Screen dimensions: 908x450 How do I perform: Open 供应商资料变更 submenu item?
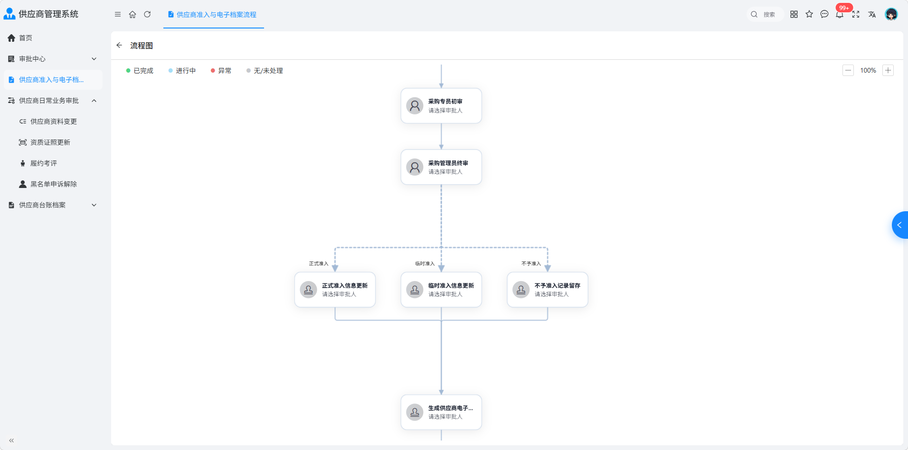53,122
